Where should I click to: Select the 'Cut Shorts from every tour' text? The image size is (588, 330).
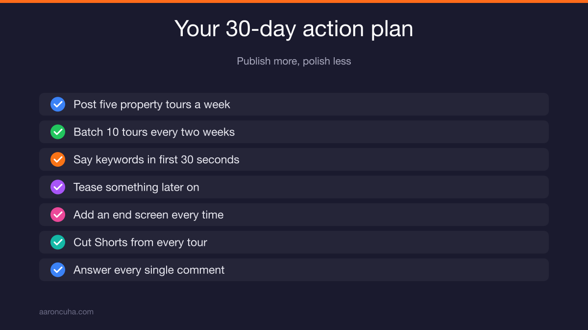tap(140, 242)
